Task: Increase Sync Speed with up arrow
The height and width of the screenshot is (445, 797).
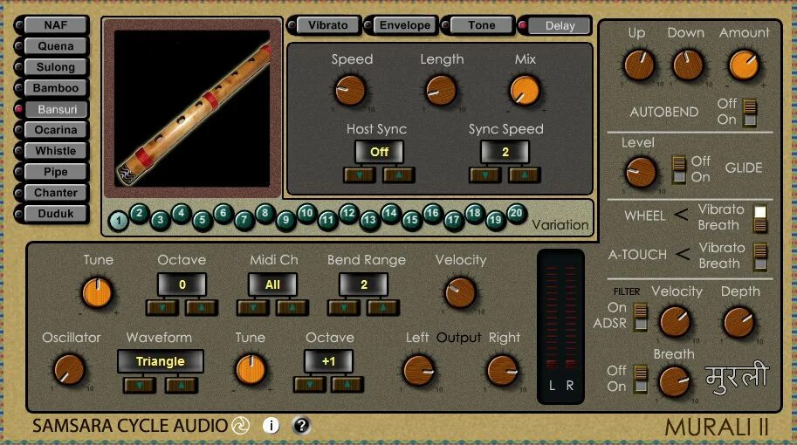Action: point(524,175)
